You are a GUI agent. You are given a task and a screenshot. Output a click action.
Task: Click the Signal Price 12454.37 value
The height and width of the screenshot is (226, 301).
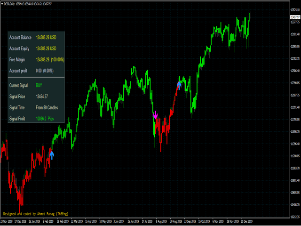click(x=42, y=97)
